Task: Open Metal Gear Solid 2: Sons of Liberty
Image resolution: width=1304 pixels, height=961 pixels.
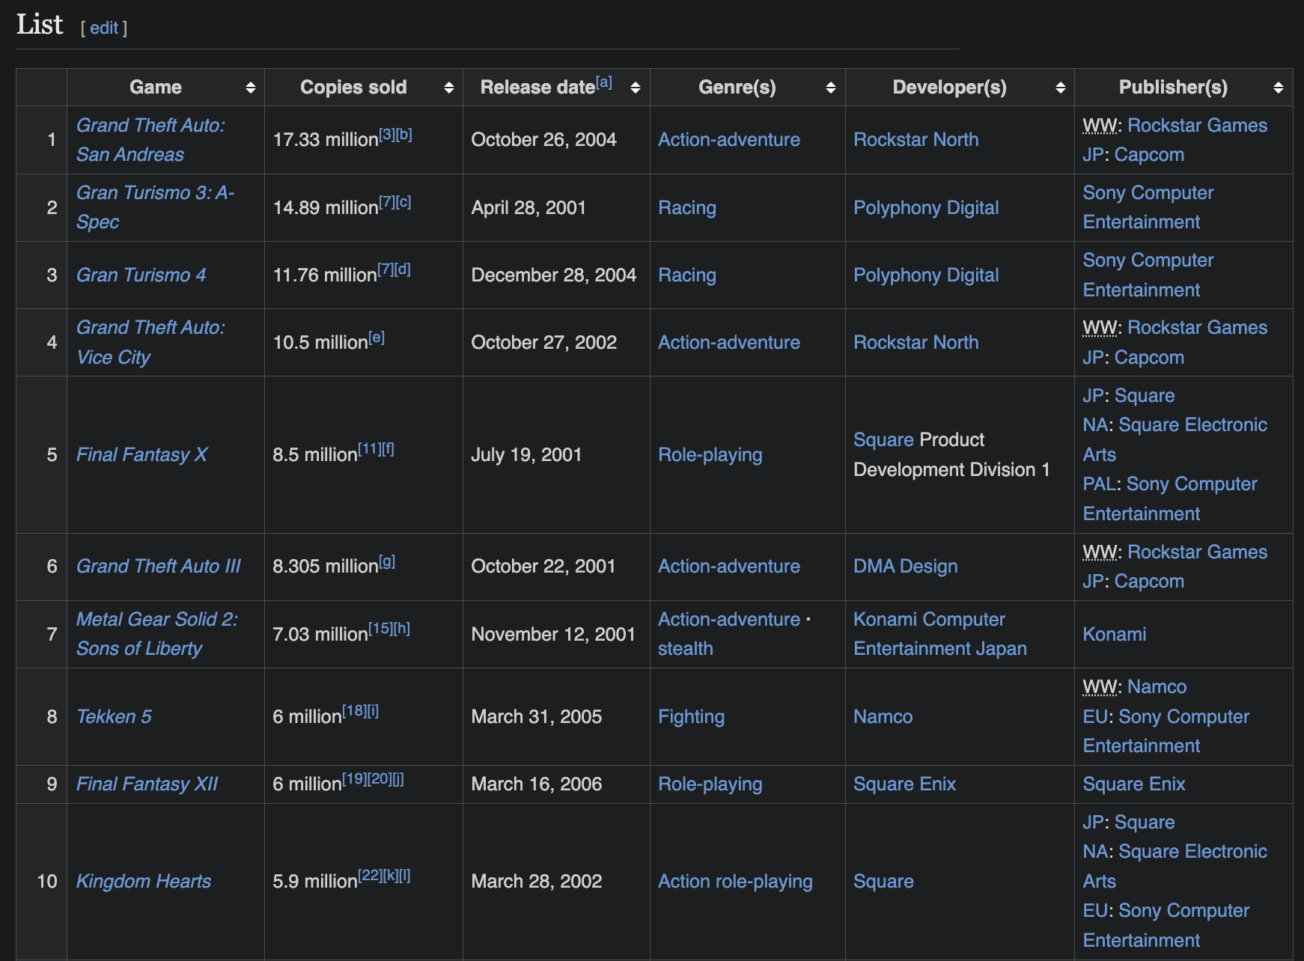Action: [157, 634]
